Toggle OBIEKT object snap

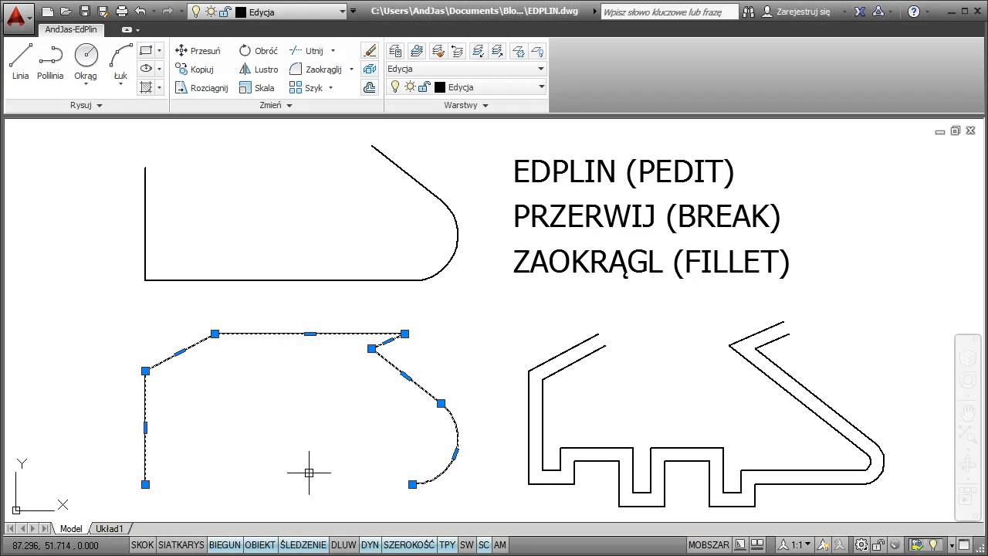(x=260, y=545)
